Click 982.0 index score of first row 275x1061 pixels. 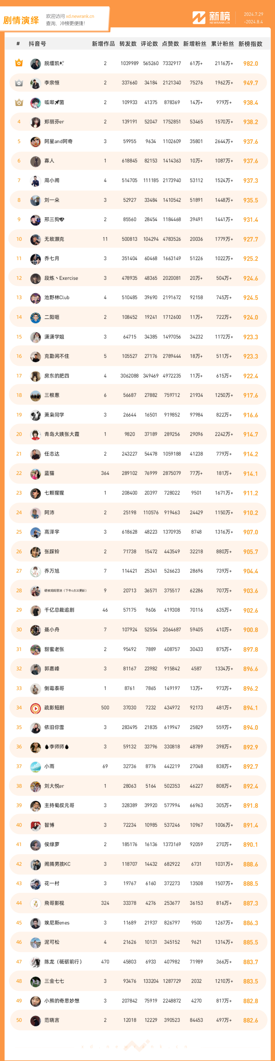pos(250,64)
